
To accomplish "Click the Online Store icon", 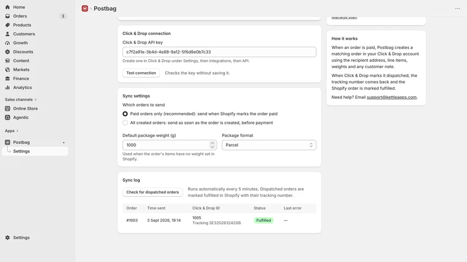I will (x=8, y=108).
